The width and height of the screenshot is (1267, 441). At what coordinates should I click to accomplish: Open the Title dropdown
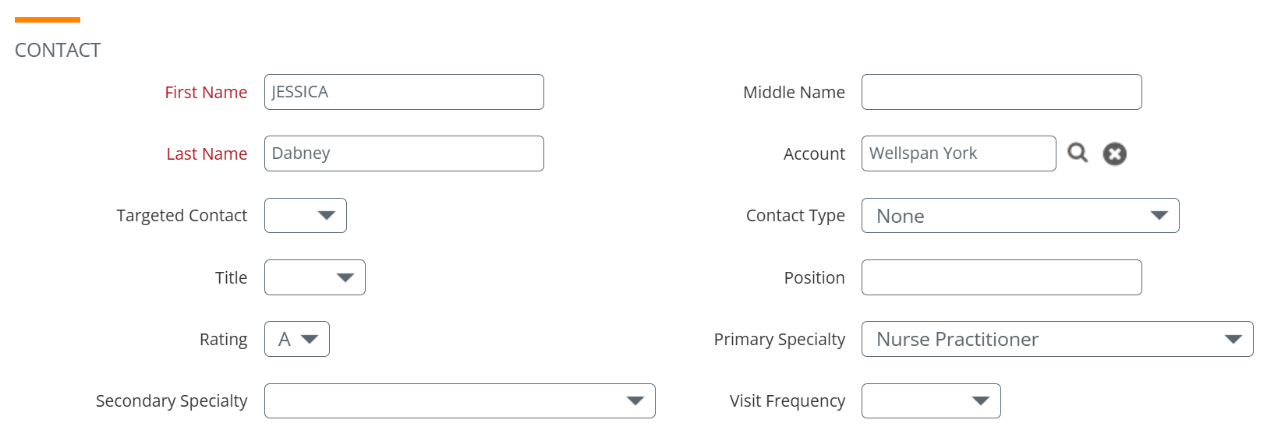(315, 277)
